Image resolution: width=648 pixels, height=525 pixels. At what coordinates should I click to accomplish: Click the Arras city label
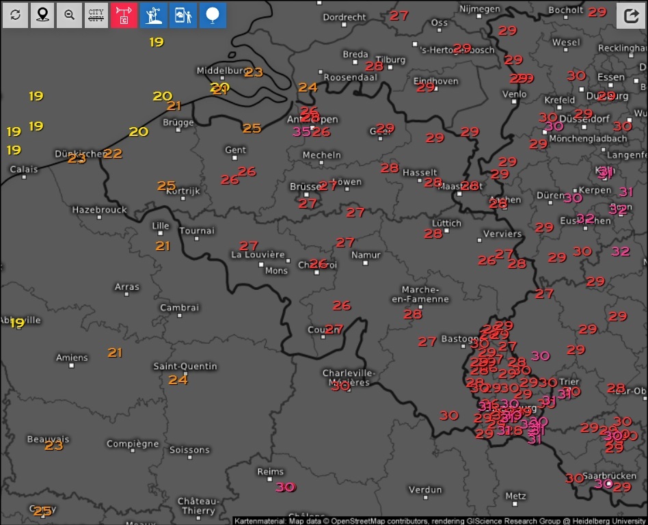127,287
